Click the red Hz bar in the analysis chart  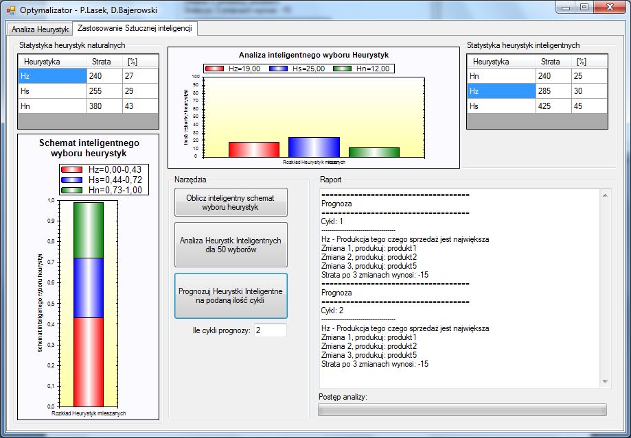(x=254, y=149)
